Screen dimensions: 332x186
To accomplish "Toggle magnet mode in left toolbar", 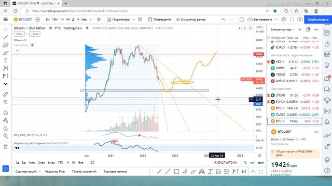I will [6, 113].
